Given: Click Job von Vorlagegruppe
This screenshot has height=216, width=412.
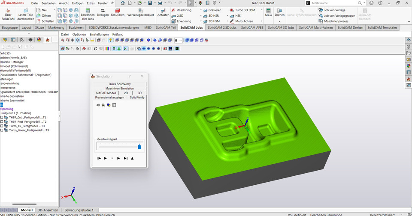Looking at the screenshot, I should (336, 16).
